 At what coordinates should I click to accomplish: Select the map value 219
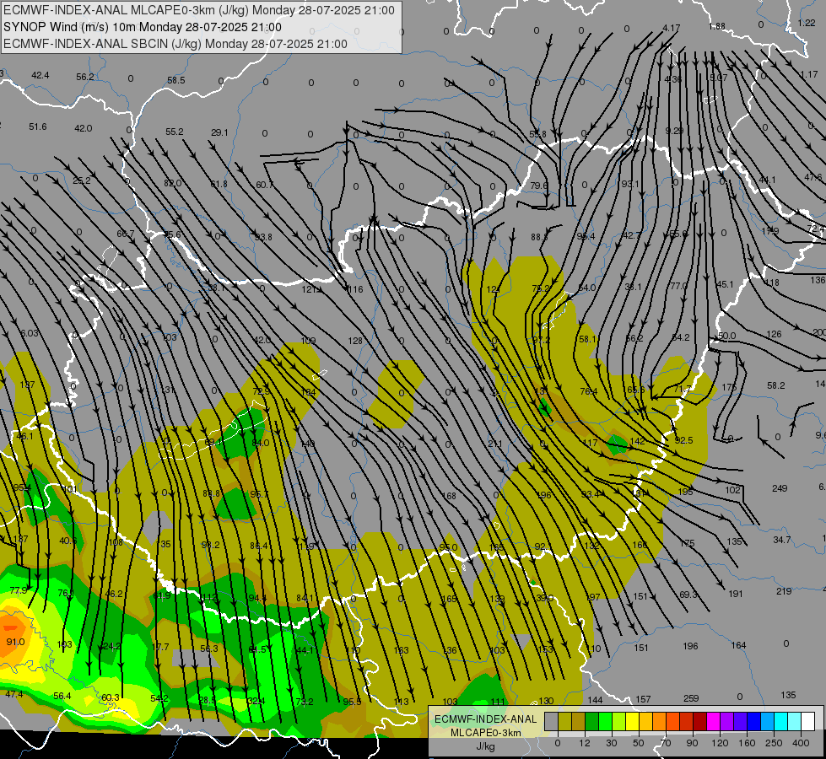784,591
